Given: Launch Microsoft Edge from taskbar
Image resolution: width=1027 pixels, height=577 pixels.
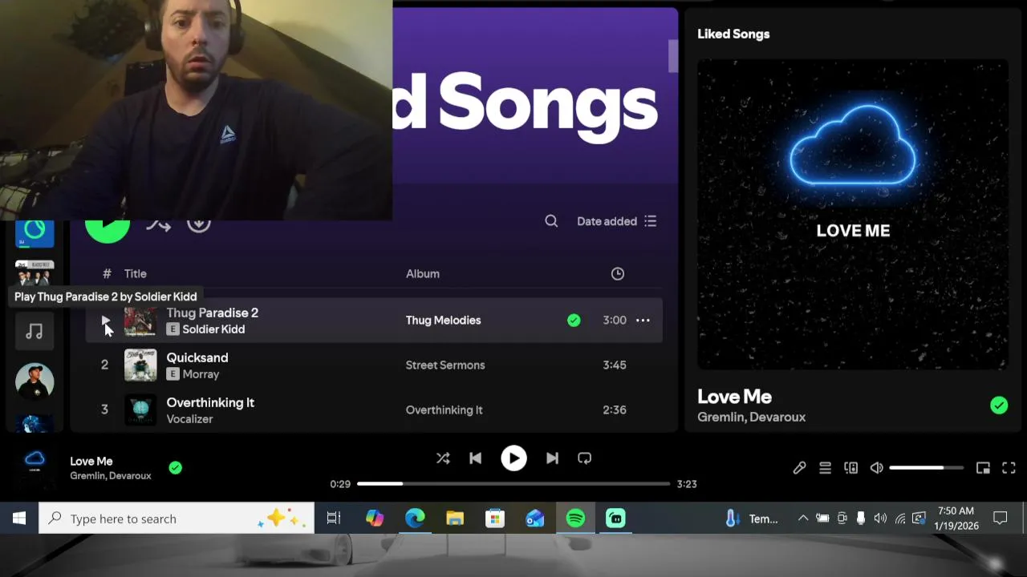Looking at the screenshot, I should (x=415, y=518).
